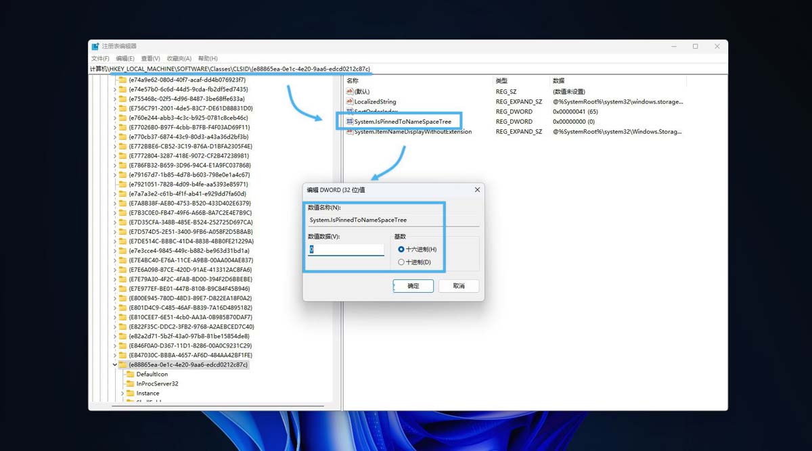Image resolution: width=812 pixels, height=451 pixels.
Task: Collapse the selected (e88865ea...) key
Action: (113, 364)
